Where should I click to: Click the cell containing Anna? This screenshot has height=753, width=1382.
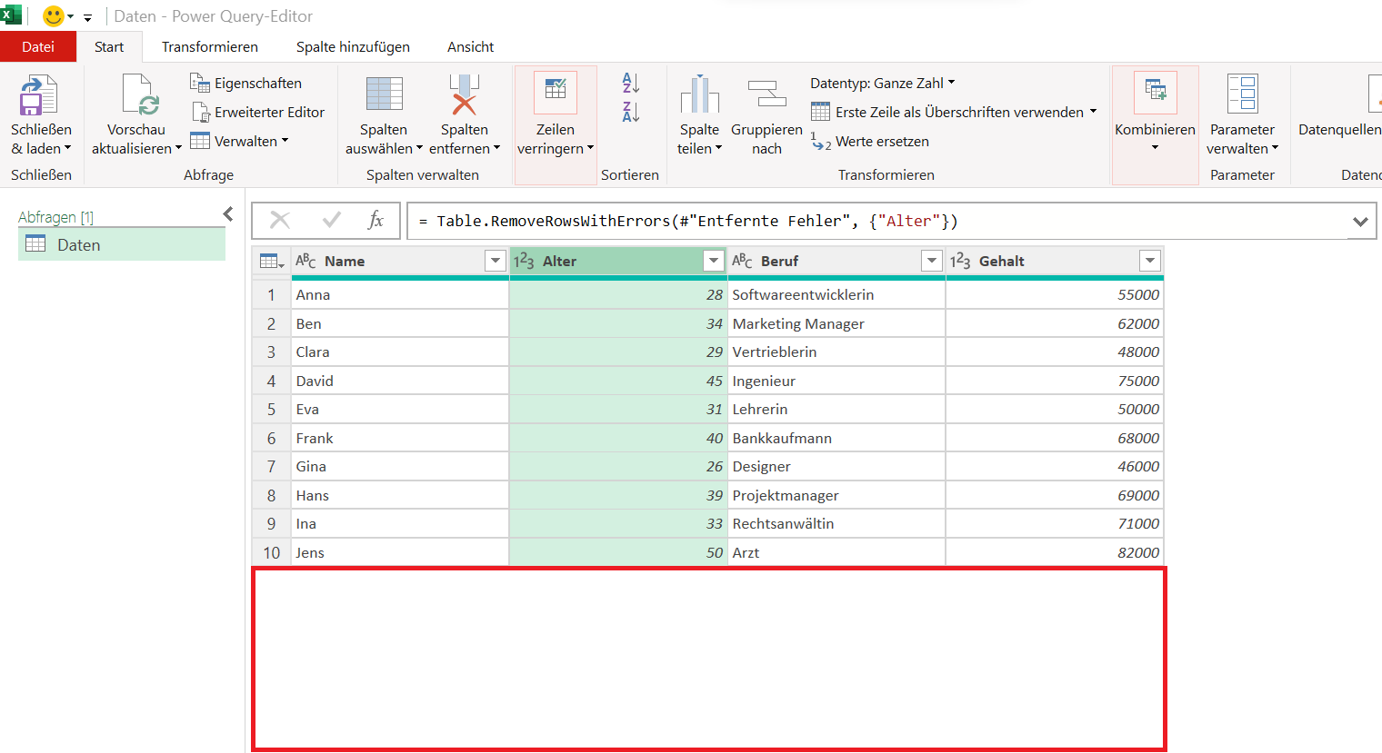[x=400, y=294]
